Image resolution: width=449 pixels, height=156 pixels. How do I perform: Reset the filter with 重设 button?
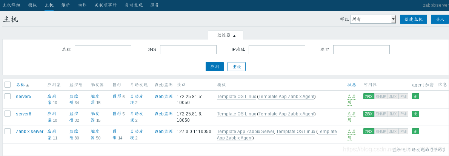(x=237, y=67)
